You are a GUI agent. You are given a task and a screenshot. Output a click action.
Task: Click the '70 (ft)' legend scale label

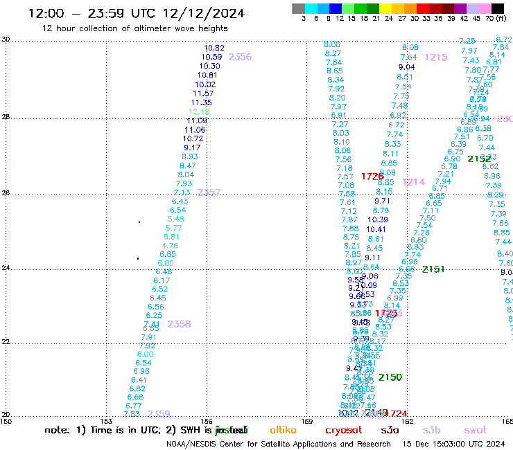pyautogui.click(x=496, y=19)
